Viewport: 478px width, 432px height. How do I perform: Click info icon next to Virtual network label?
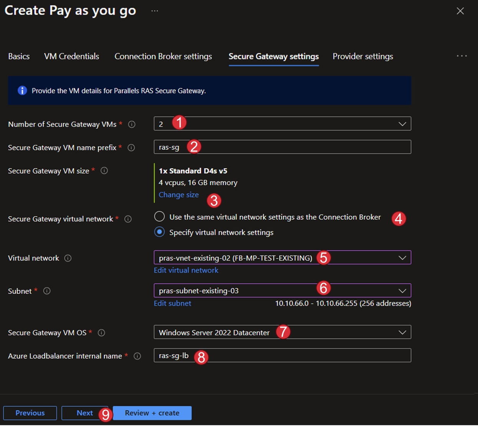pos(68,258)
